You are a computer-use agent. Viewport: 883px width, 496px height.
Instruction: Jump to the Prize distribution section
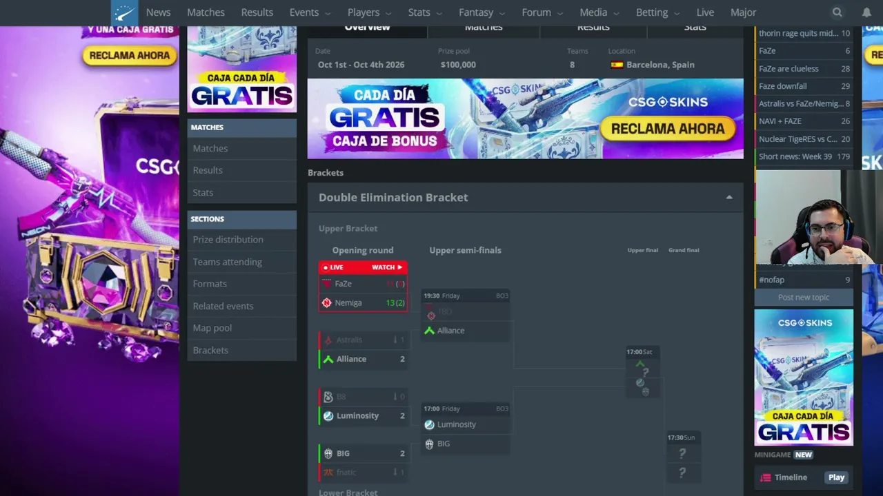[x=228, y=240]
